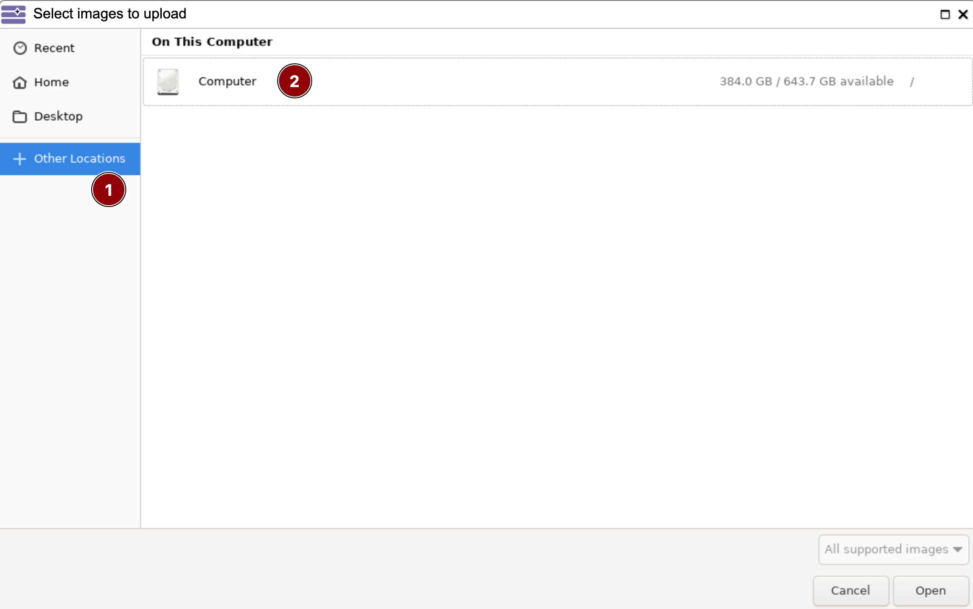Click the 384.0 GB / 643.7 GB available text

(x=806, y=81)
